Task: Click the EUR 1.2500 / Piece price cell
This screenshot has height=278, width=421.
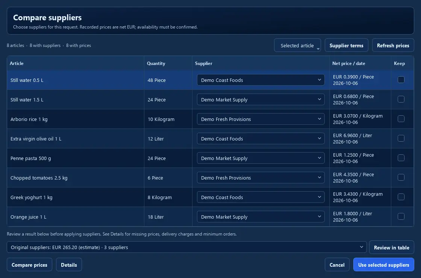Action: [x=360, y=158]
